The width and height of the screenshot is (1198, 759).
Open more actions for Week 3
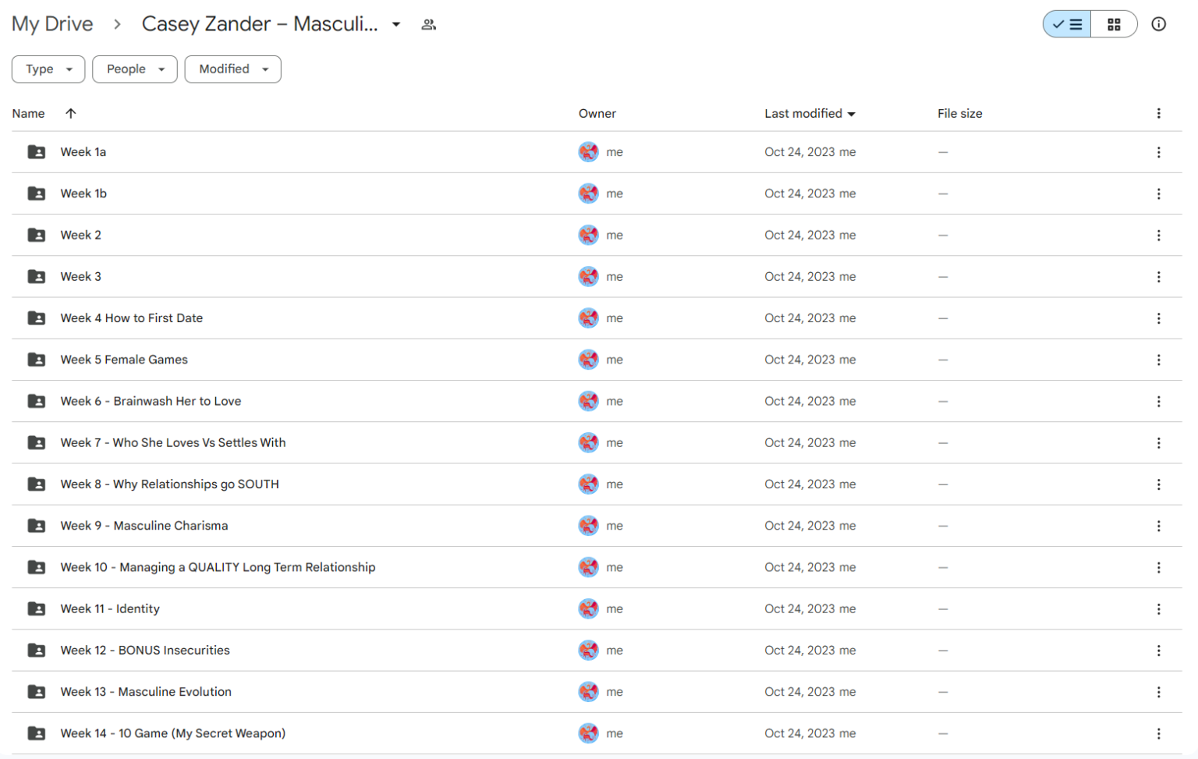coord(1158,277)
